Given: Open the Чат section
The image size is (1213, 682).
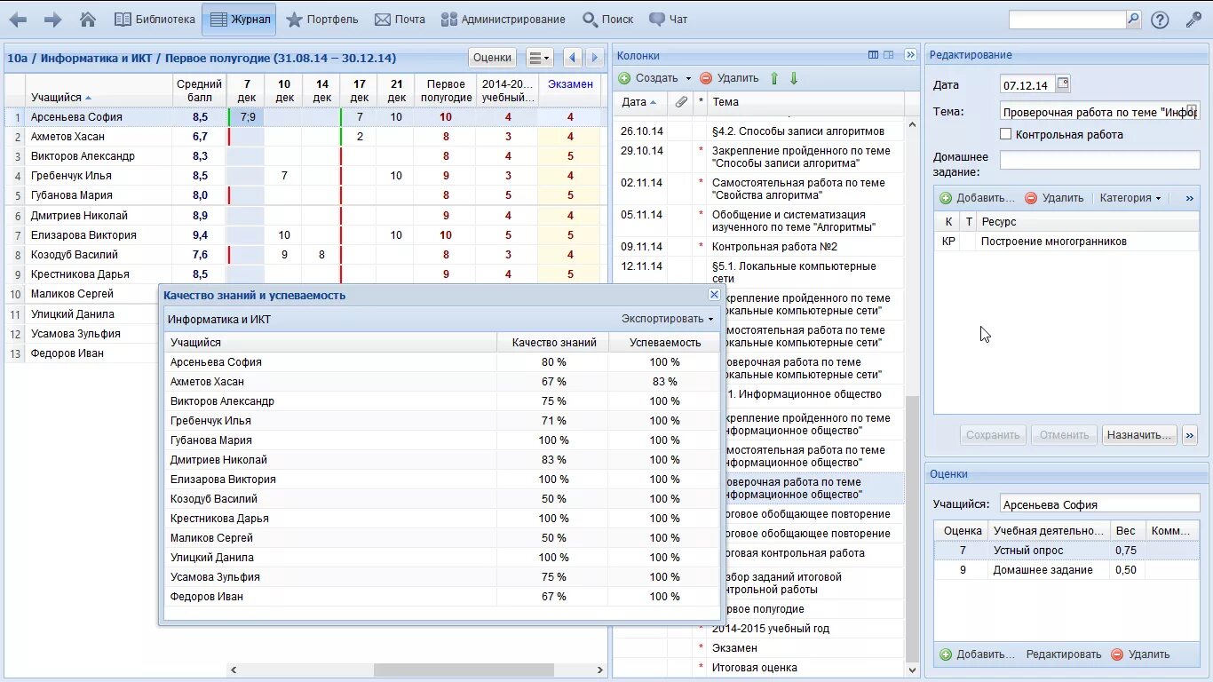Looking at the screenshot, I should pyautogui.click(x=669, y=20).
